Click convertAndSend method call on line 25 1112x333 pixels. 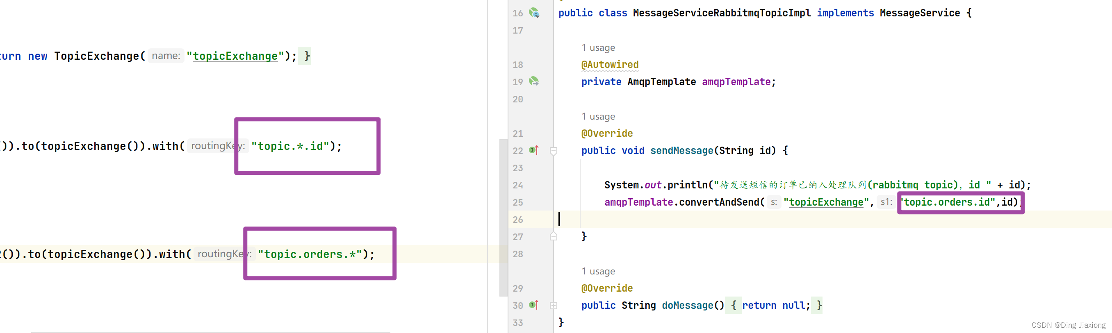tap(719, 202)
